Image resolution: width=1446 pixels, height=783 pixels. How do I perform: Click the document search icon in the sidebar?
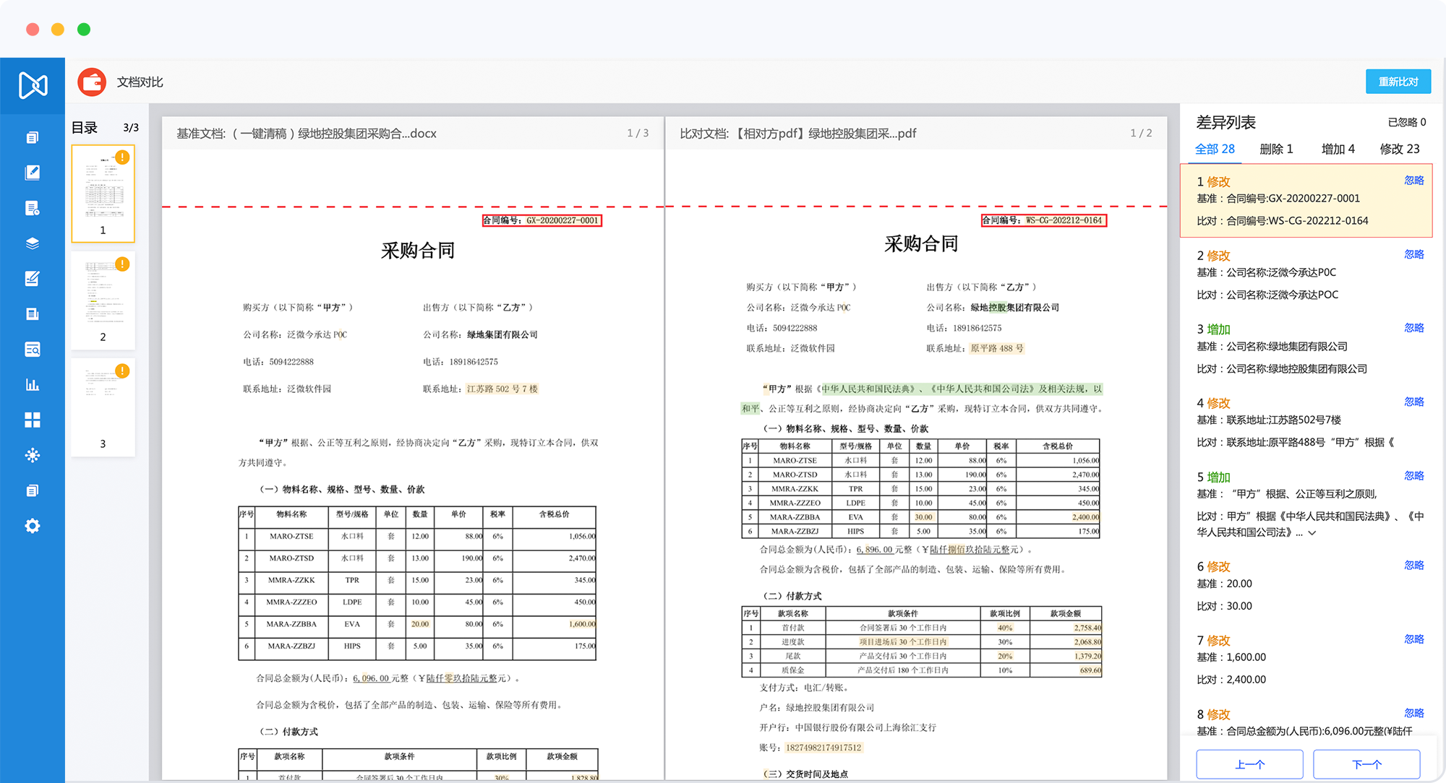[x=33, y=350]
